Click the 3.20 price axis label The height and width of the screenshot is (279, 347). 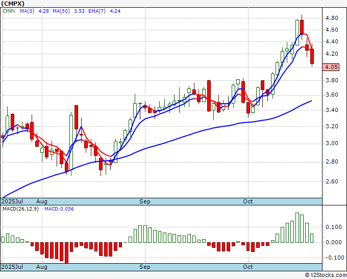332,126
